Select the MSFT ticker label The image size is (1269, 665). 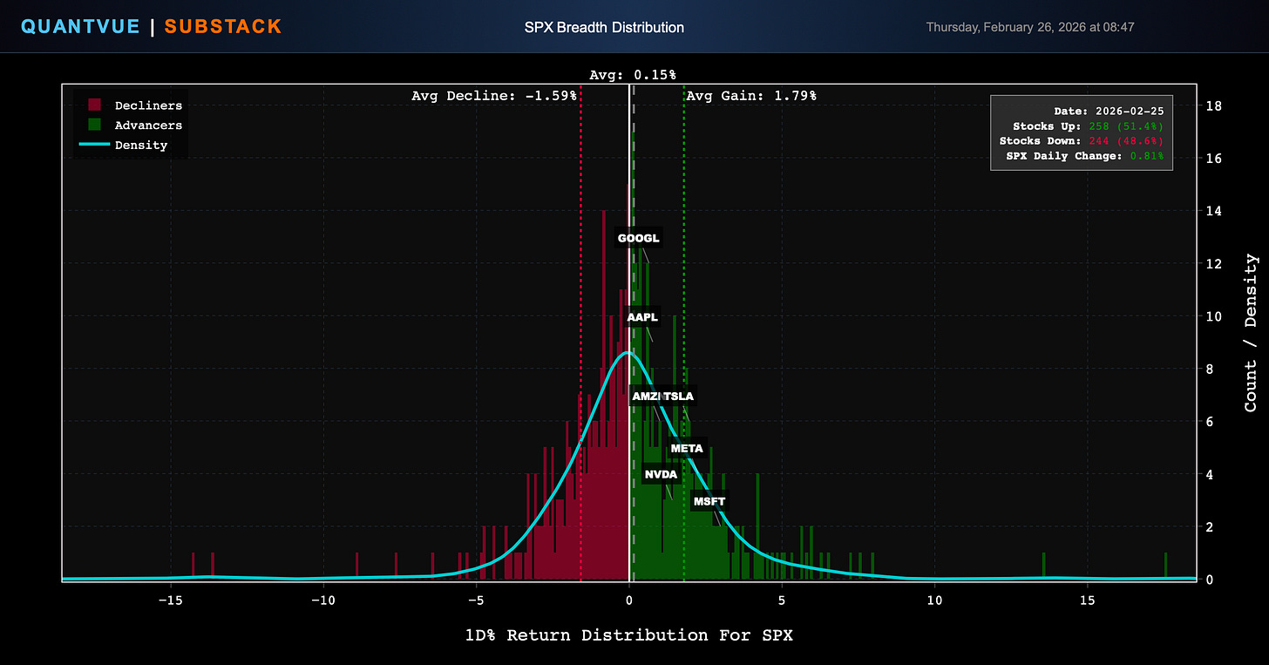coord(709,501)
